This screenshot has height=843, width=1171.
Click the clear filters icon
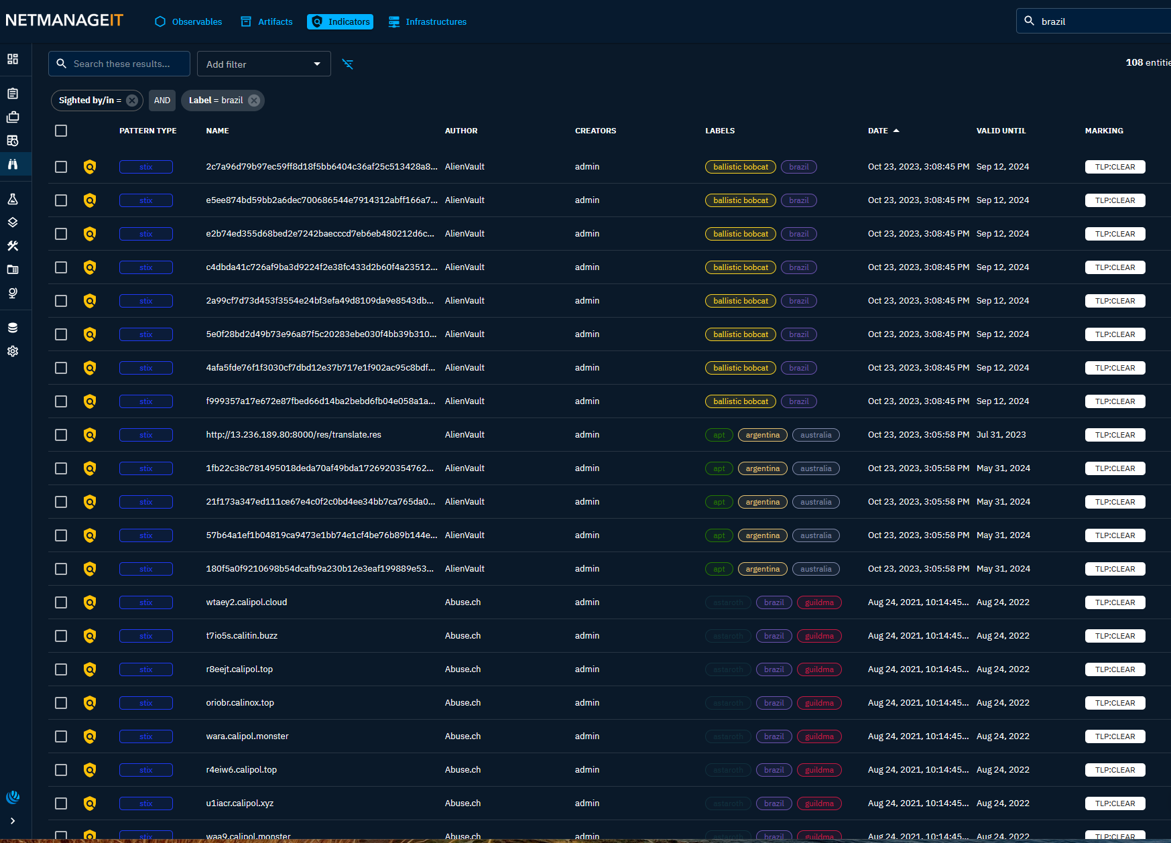348,64
